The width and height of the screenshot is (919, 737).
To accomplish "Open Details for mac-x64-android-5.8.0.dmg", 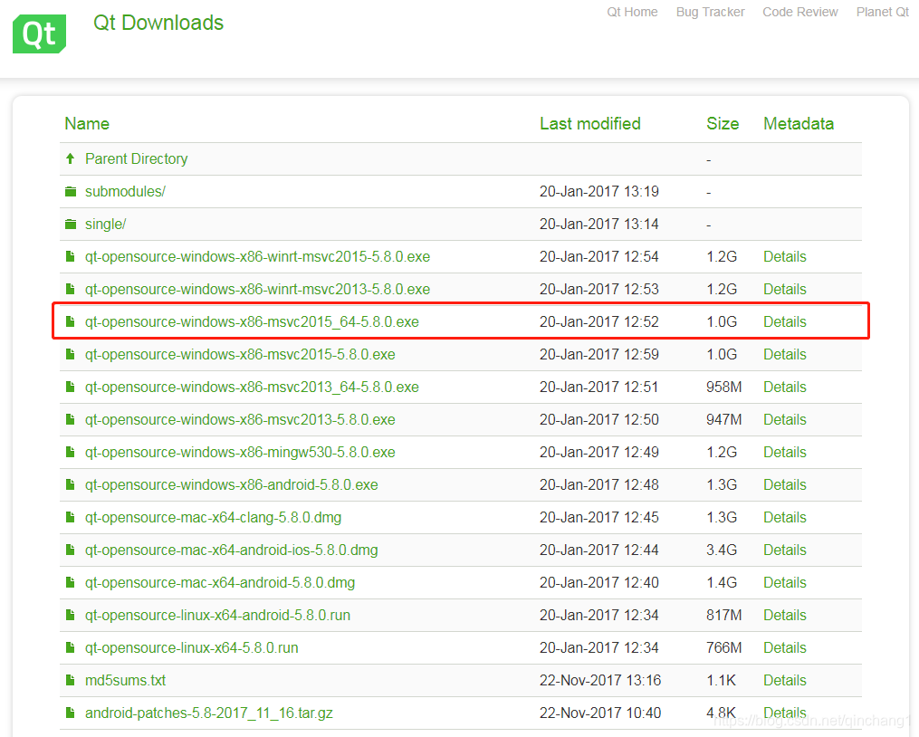I will click(x=784, y=583).
